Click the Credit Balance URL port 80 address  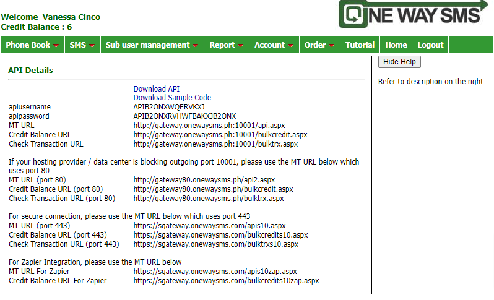[213, 189]
